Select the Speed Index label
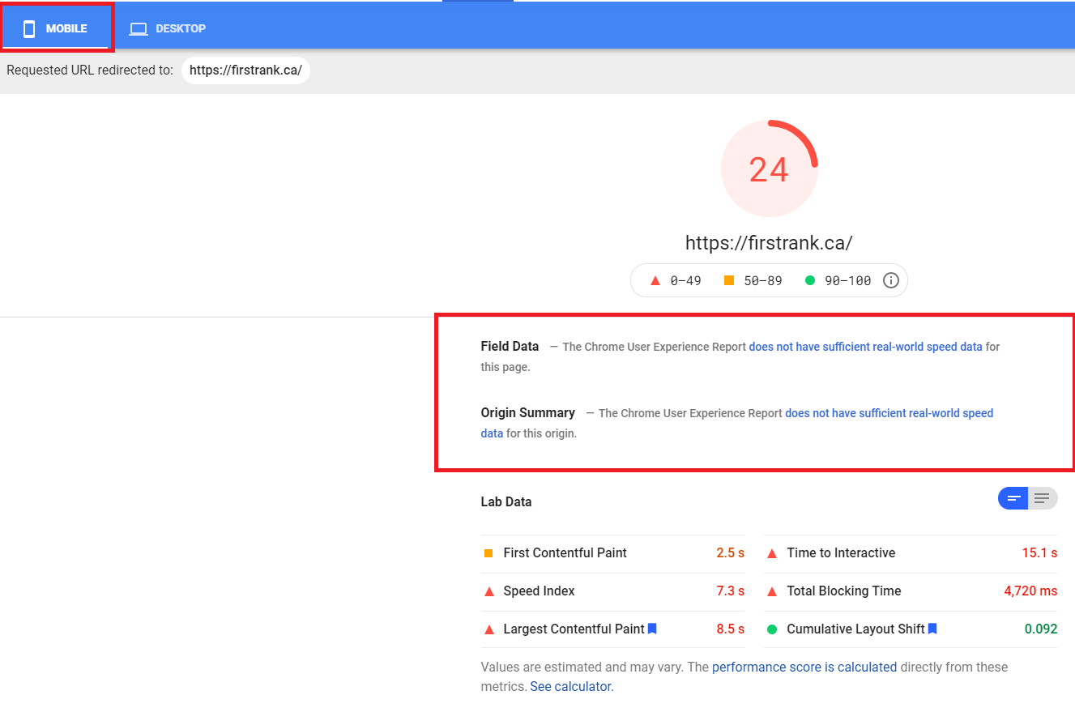The width and height of the screenshot is (1075, 708). (x=539, y=591)
